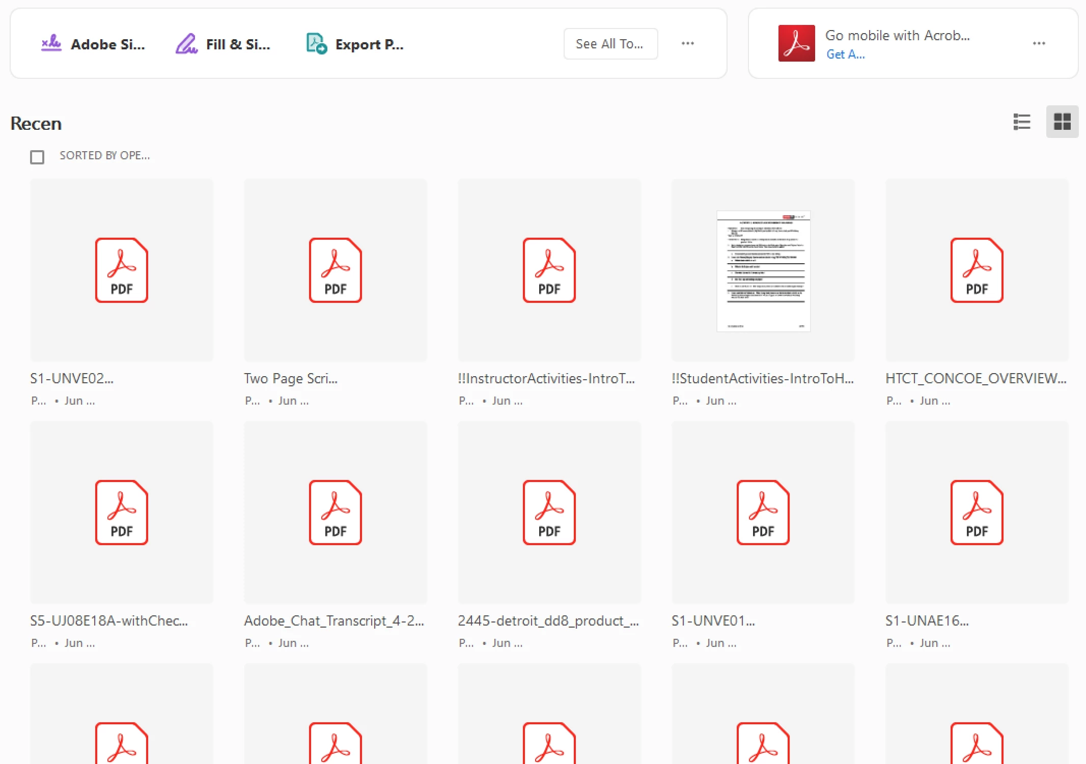Switch to grid thumbnail view
This screenshot has height=764, width=1086.
1062,122
